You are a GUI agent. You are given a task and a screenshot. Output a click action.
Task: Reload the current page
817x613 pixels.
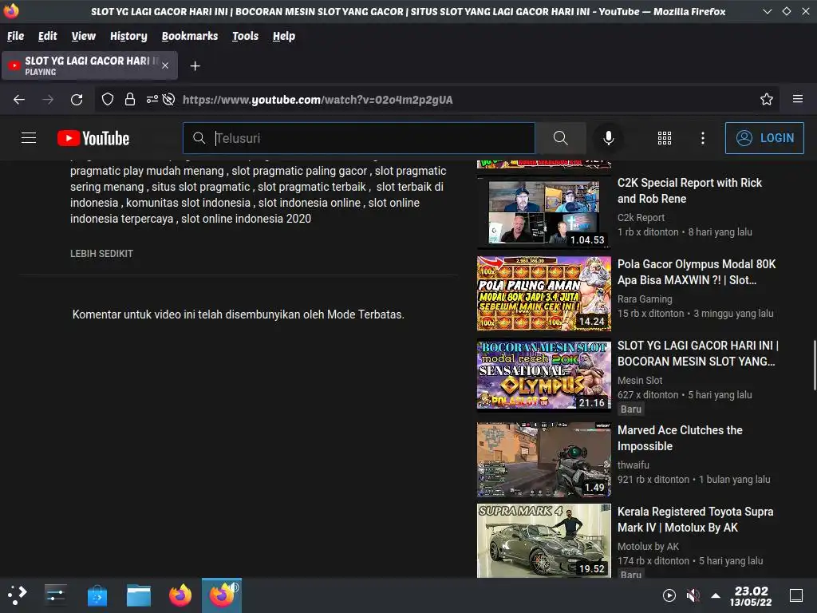point(77,100)
